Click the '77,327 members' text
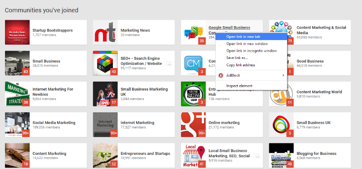362x169 pixels. [133, 128]
